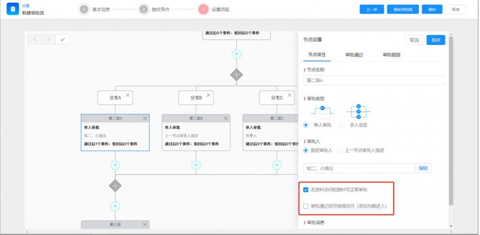Viewport: 480px width, 235px height.
Task: Click the upper diamond branch-split icon
Action: click(x=237, y=75)
